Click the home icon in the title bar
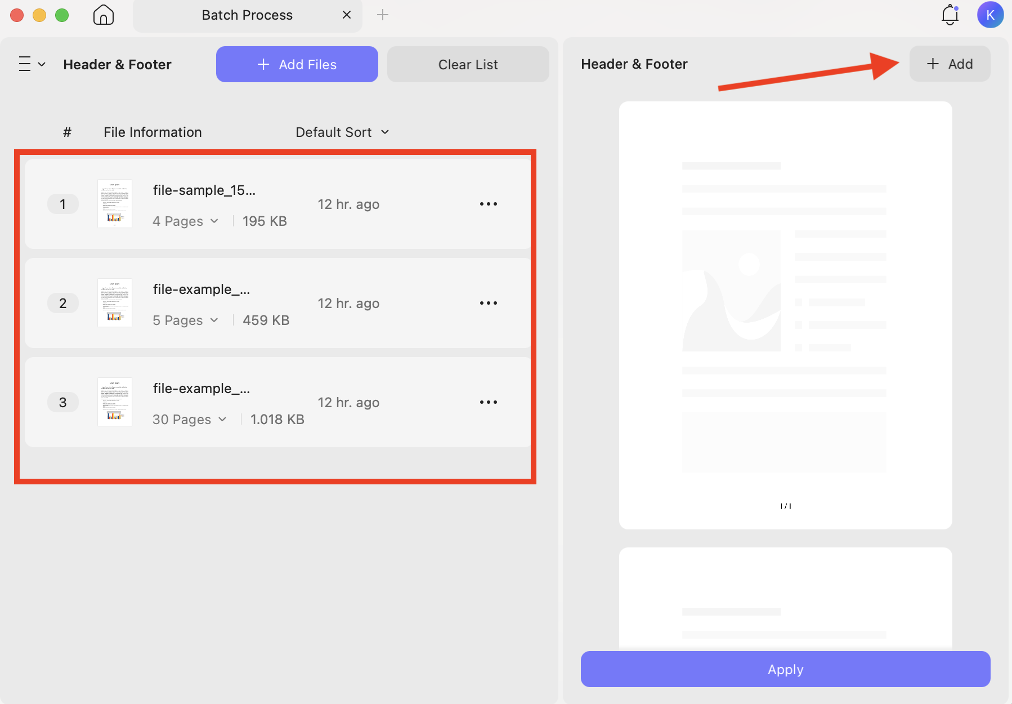 click(103, 15)
